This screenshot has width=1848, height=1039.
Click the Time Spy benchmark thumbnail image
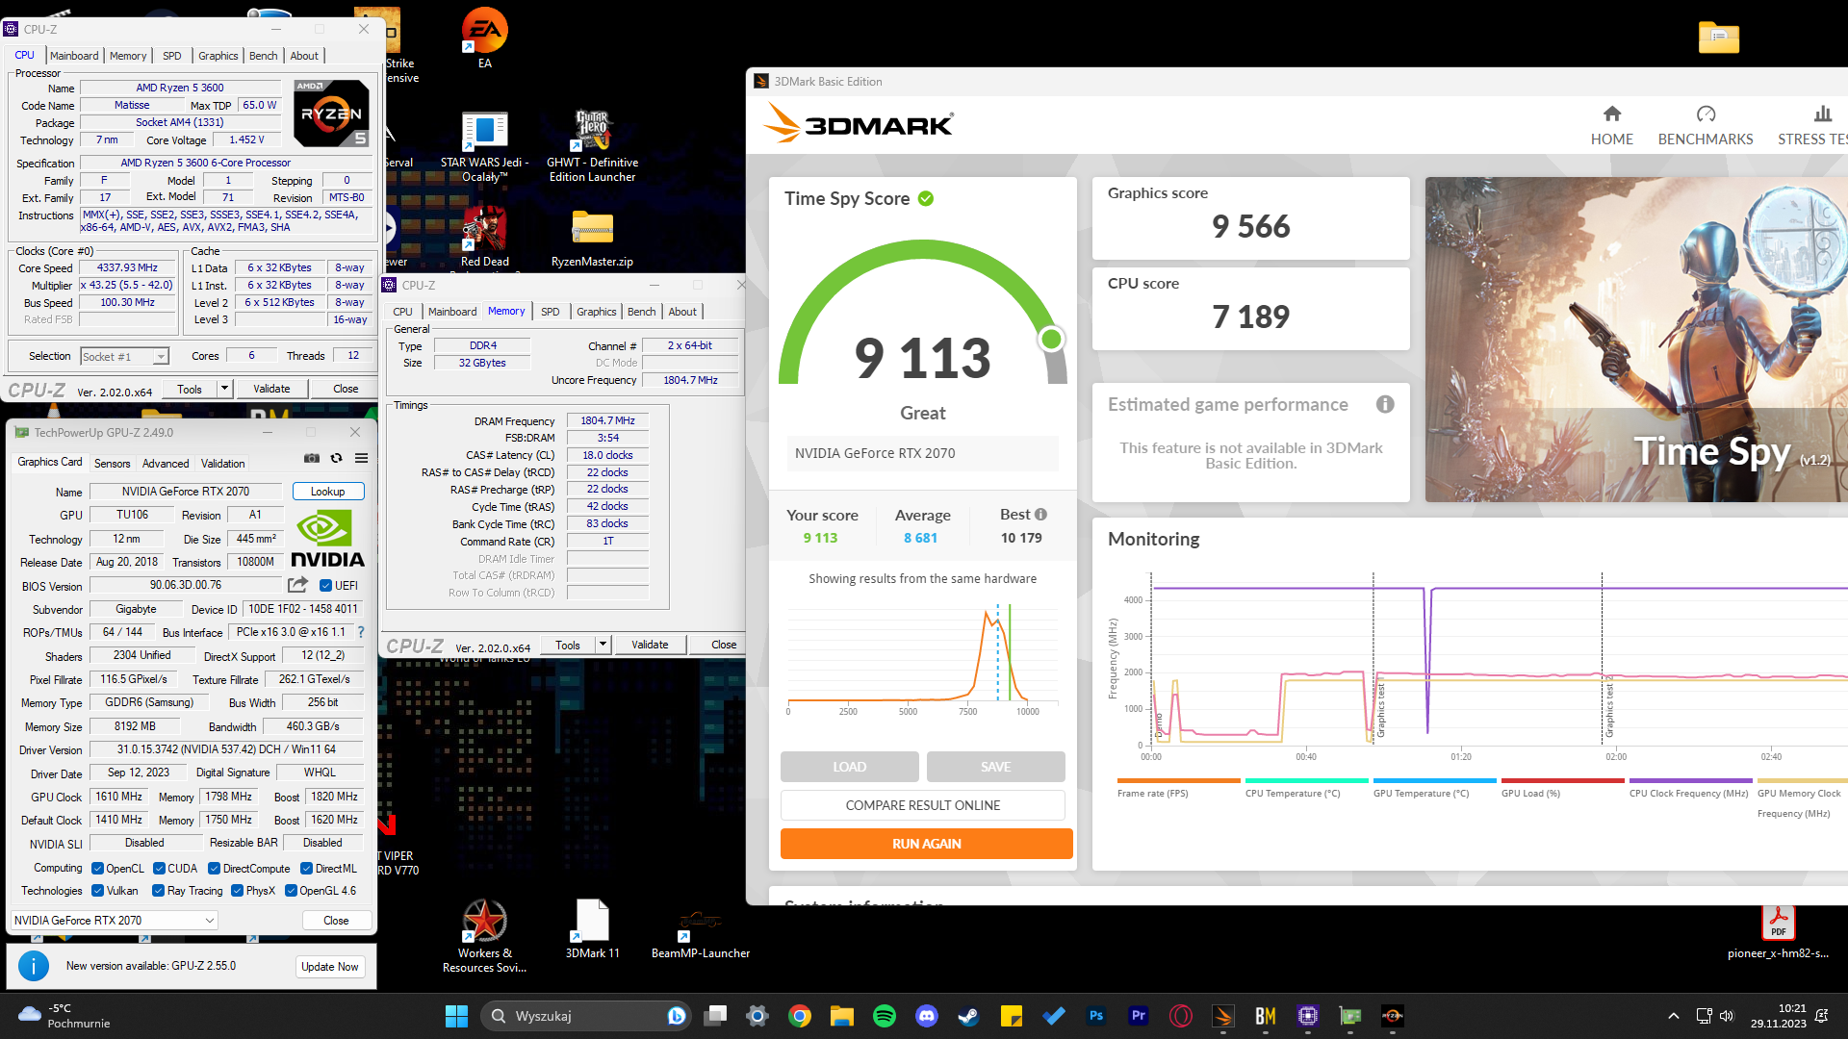(x=1636, y=339)
